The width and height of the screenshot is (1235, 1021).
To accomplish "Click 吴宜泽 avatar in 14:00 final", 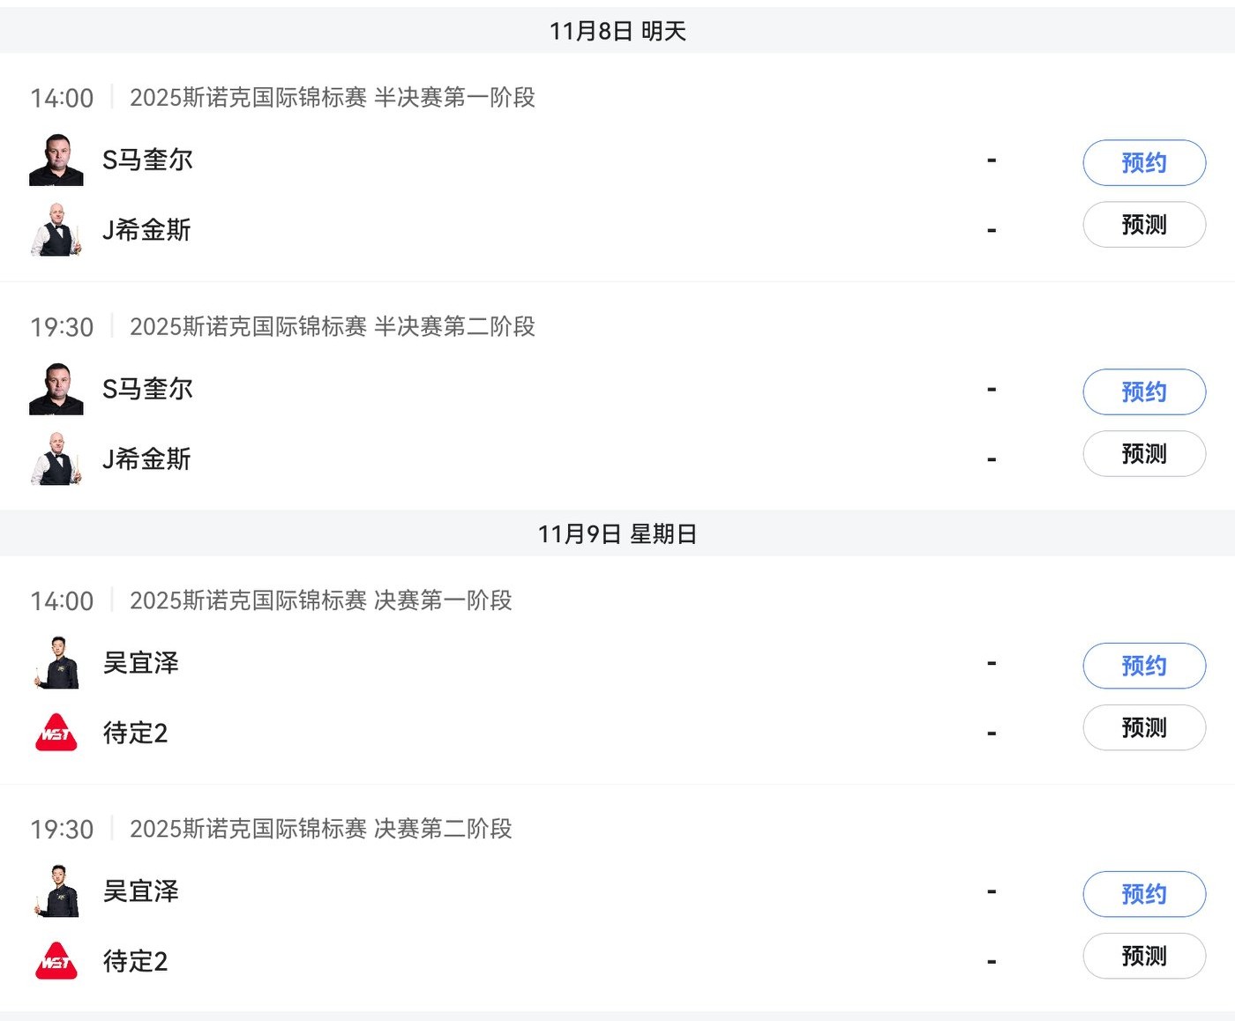I will 56,663.
